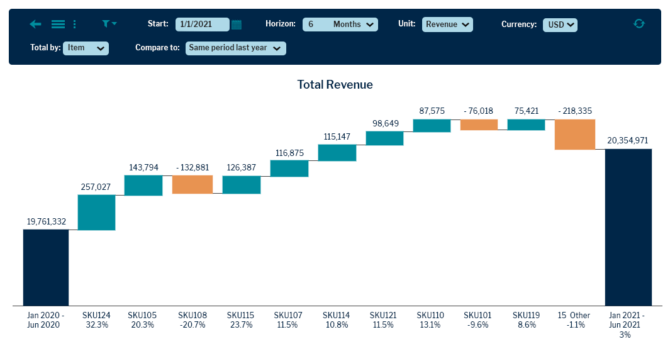Open the hamburger menu icon
Screen dimensions: 670x349
click(58, 24)
